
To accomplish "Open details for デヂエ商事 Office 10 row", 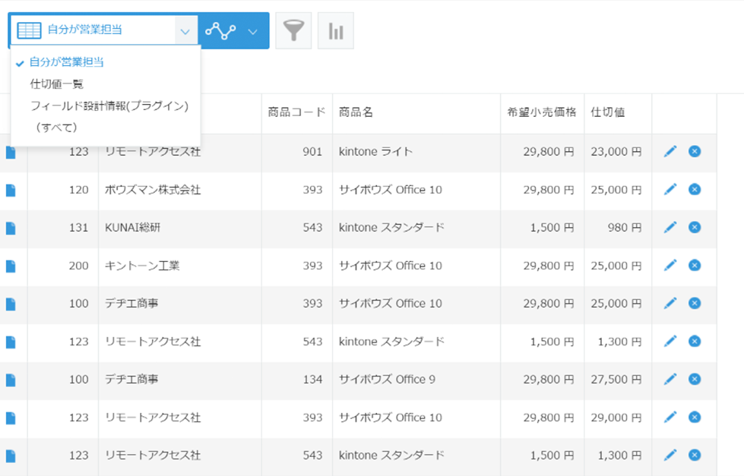I will [11, 304].
